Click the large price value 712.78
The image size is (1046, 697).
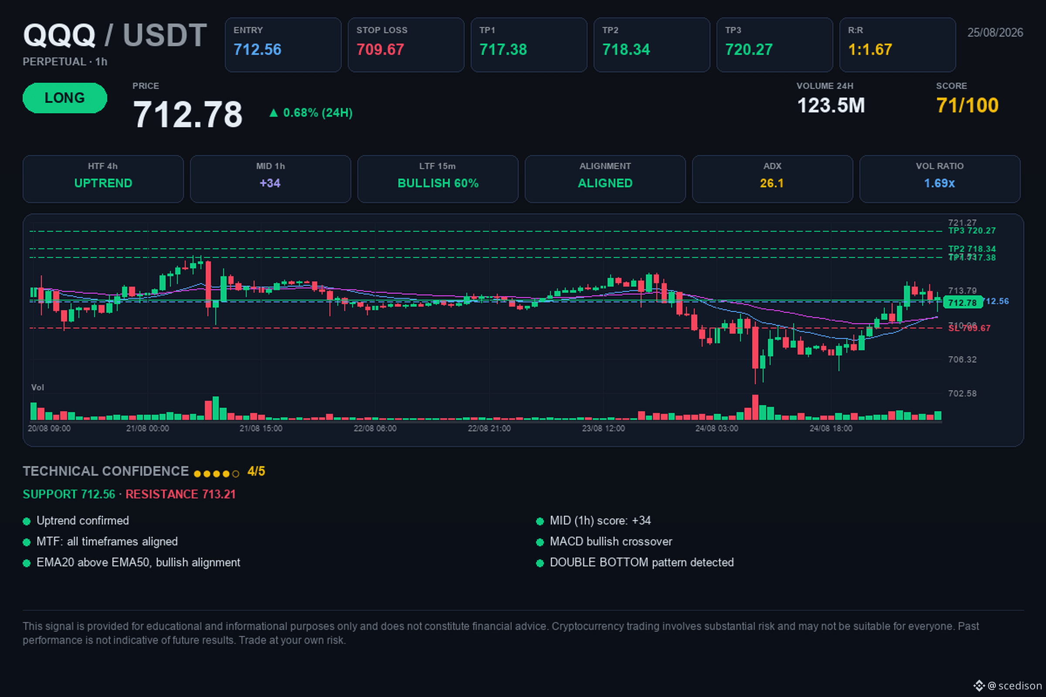pyautogui.click(x=188, y=114)
